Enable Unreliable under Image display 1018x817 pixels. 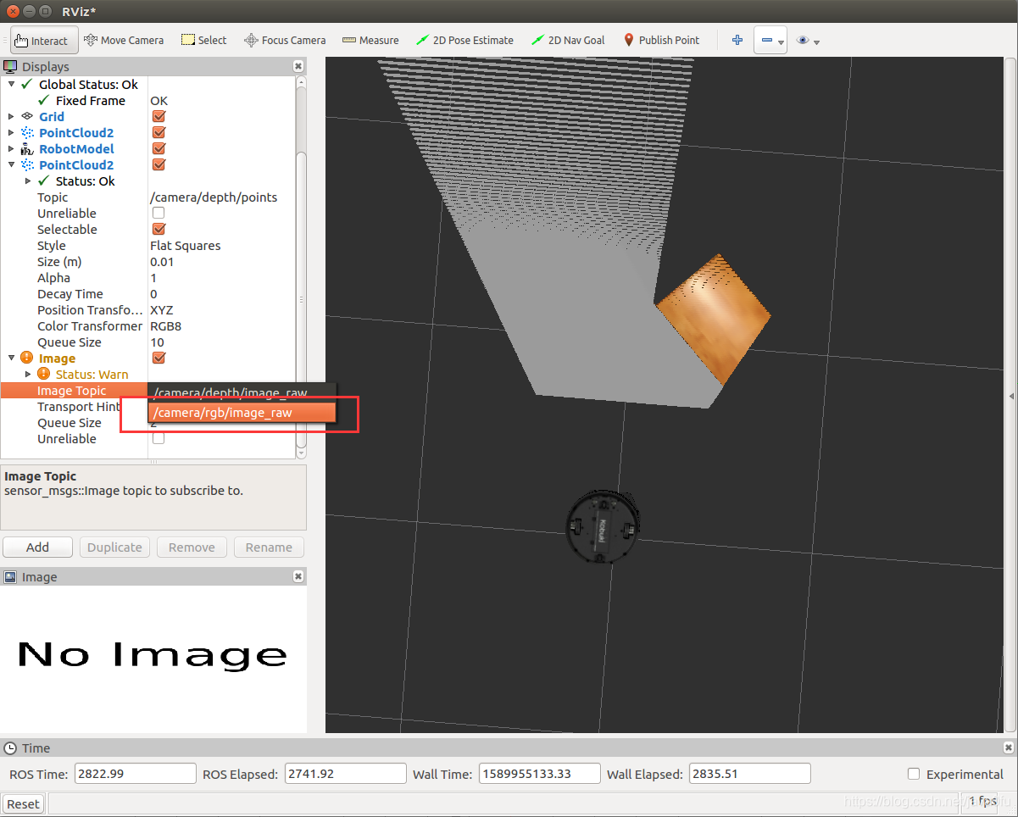(x=159, y=438)
